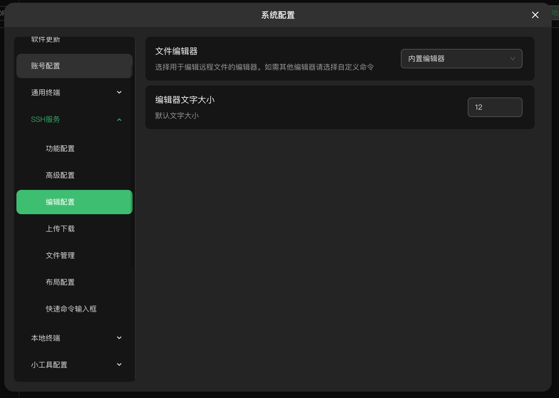Open the 文件编辑器 dropdown showing 内置编辑器

click(x=461, y=59)
